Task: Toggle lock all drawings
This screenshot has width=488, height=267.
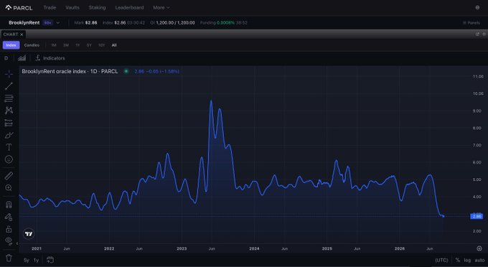Action: pyautogui.click(x=9, y=229)
